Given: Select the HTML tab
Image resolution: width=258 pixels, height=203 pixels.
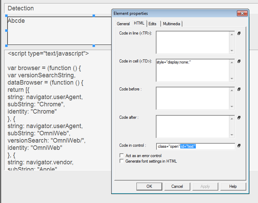Looking at the screenshot, I should [139, 23].
